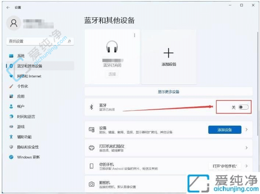Turn on the 蓝牙 toggle switch

tap(243, 107)
